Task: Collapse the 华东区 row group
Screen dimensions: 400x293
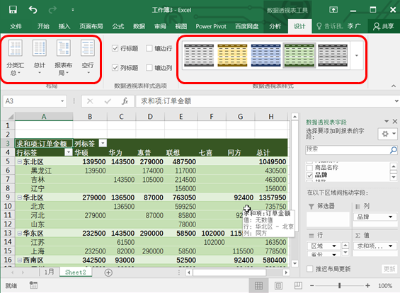Action: click(19, 234)
